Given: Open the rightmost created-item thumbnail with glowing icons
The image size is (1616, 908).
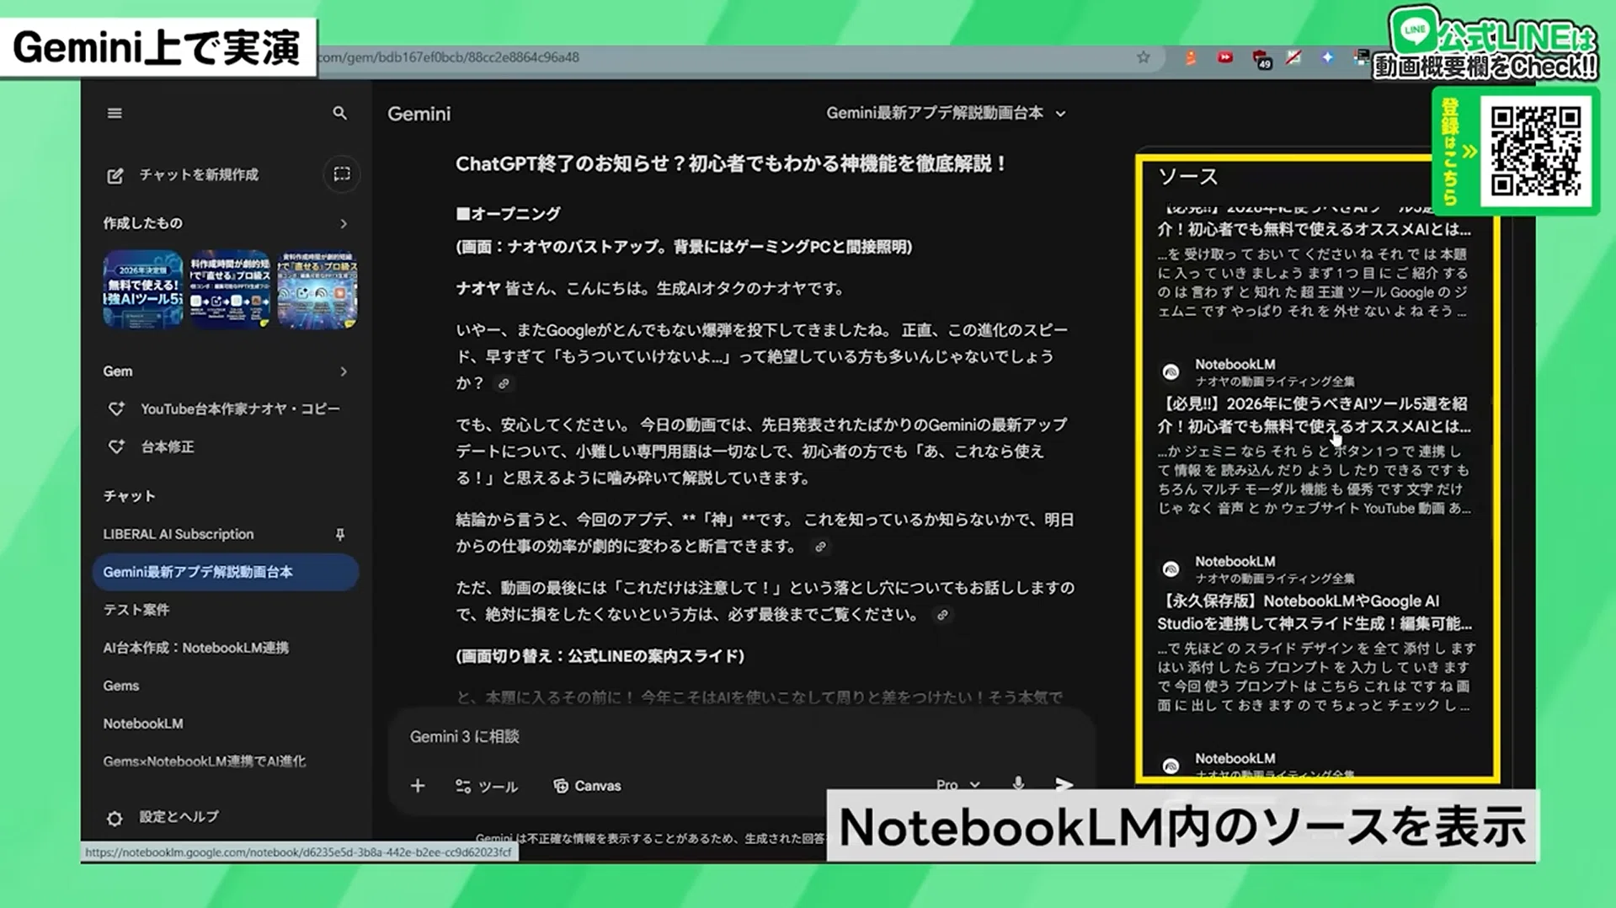Looking at the screenshot, I should [317, 289].
